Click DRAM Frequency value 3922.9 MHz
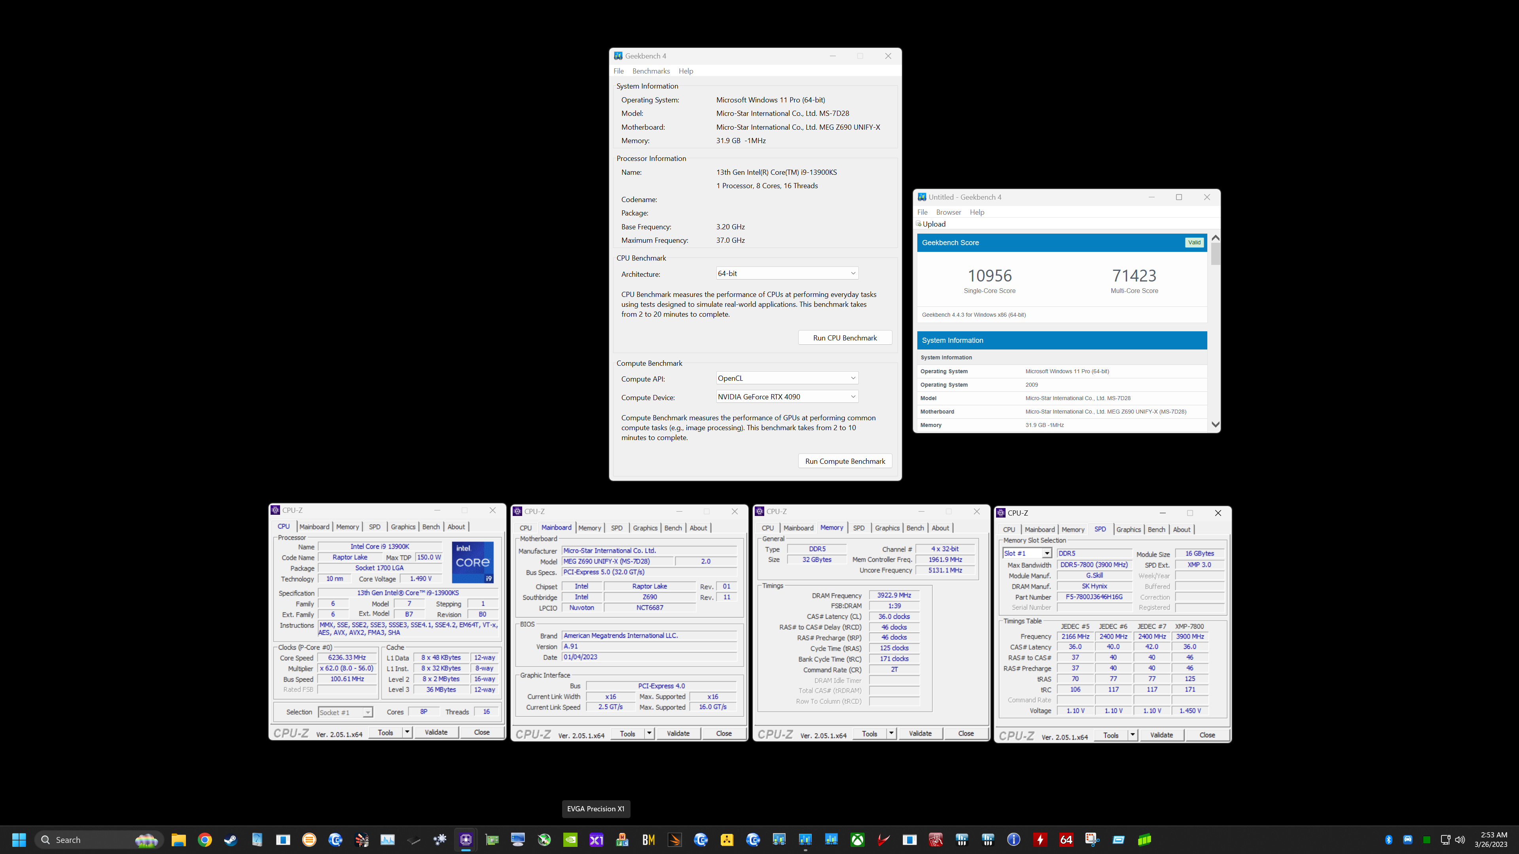Viewport: 1519px width, 854px height. tap(894, 595)
